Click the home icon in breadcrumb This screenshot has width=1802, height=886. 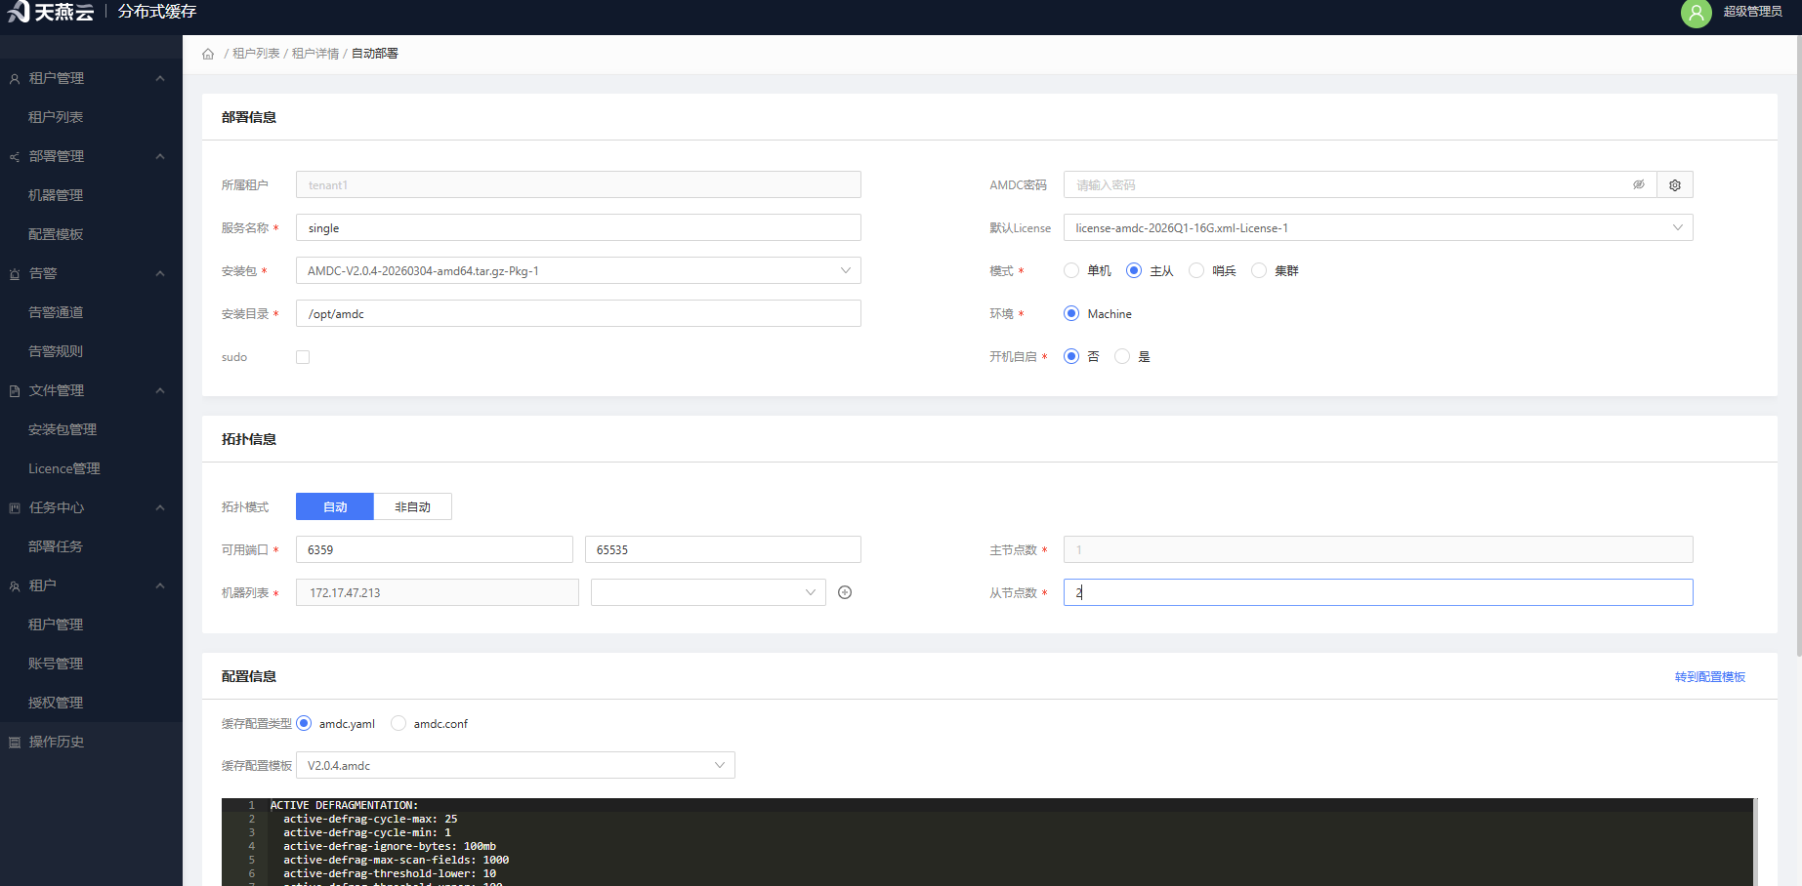(x=208, y=54)
